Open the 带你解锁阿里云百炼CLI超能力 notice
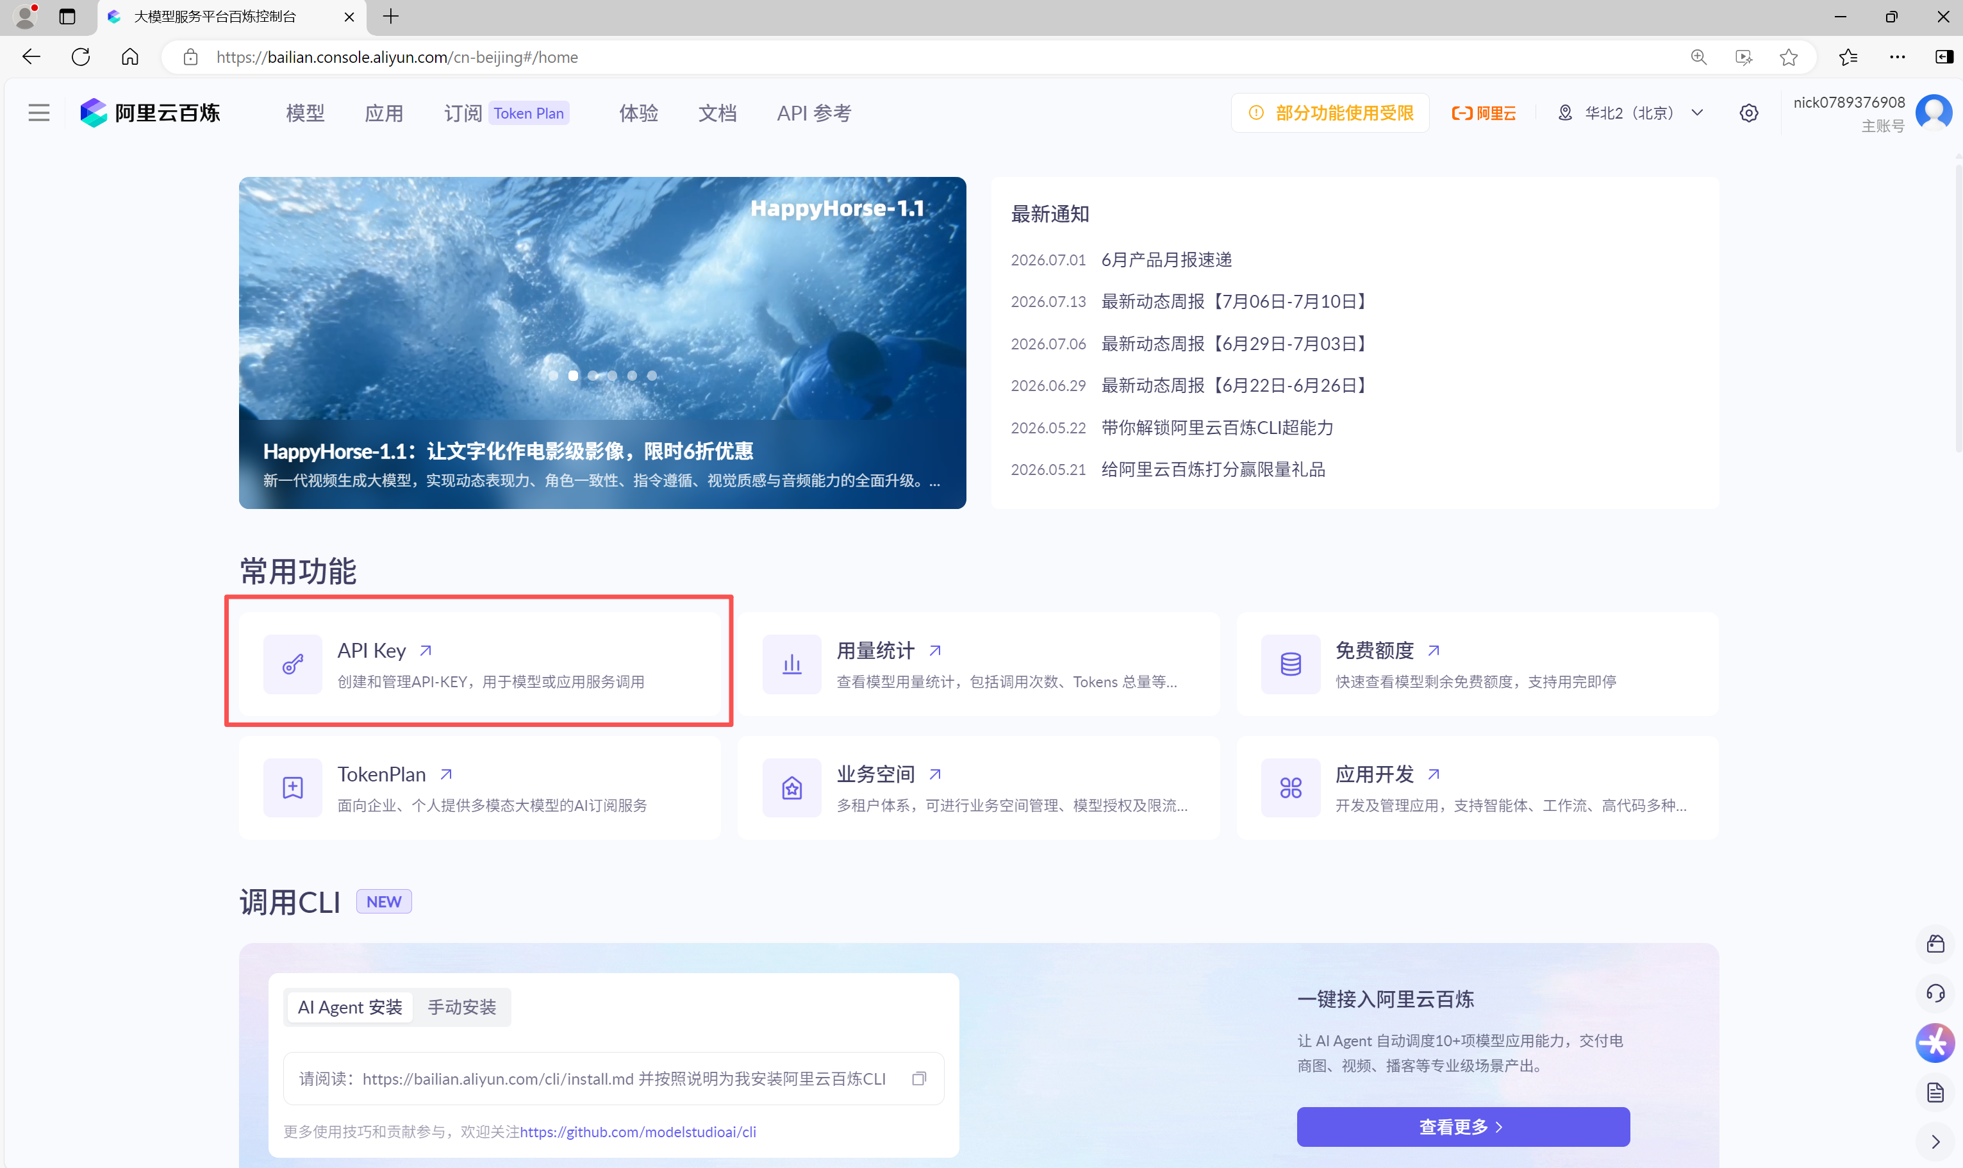Image resolution: width=1963 pixels, height=1168 pixels. click(1217, 428)
